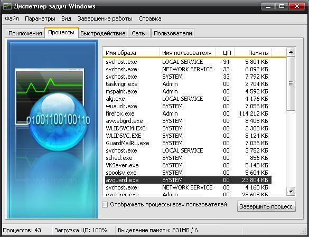Screen dimensions: 309x237
Task: Close the Task Manager window
Action: 297,6
